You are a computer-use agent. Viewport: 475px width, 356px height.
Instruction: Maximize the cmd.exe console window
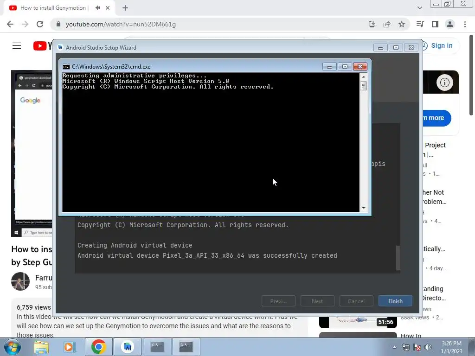pyautogui.click(x=345, y=66)
